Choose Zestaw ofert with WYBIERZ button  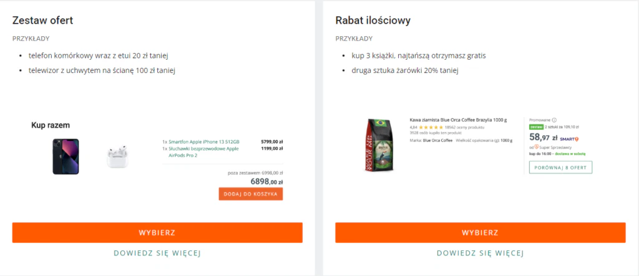157,232
